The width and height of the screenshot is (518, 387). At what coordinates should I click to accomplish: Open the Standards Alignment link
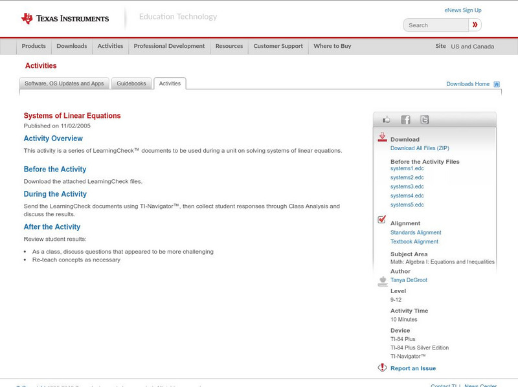[x=416, y=232]
